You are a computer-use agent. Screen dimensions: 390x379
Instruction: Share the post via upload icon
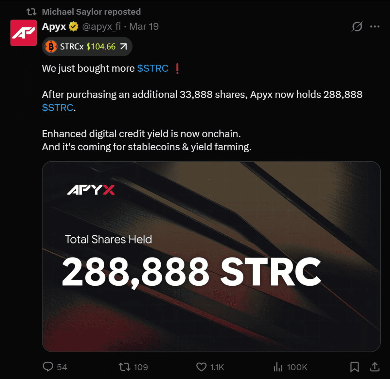[375, 367]
